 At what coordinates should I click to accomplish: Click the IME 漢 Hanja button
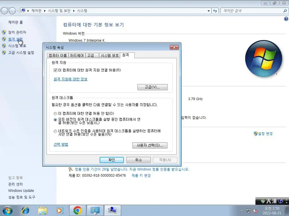(274, 201)
